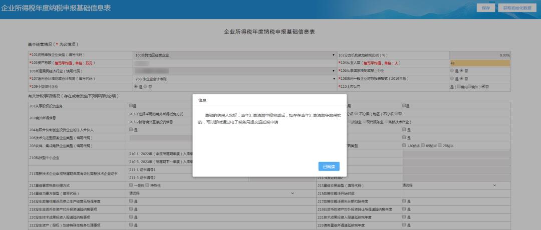Check 是 for 222发生资产(股权)划转

click(131, 225)
